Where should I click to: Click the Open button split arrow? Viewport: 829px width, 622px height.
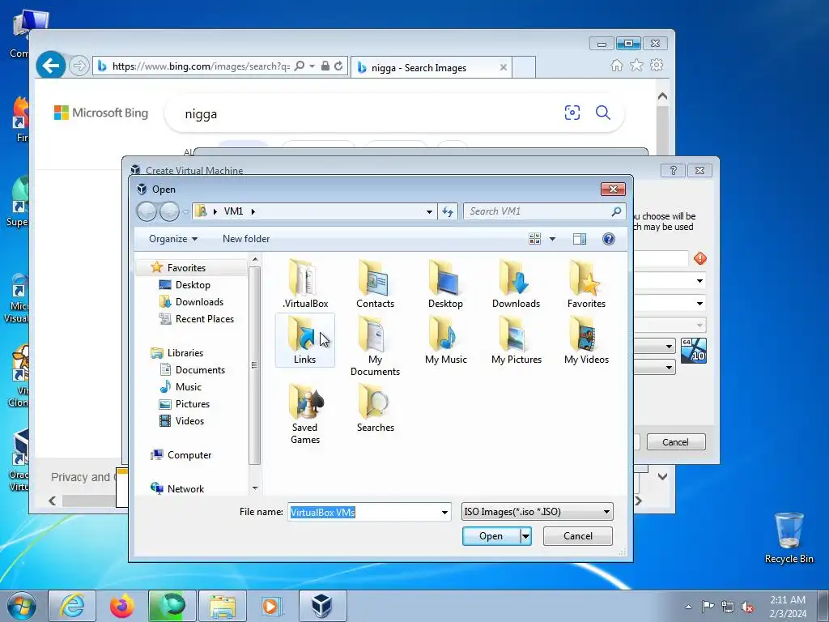525,536
